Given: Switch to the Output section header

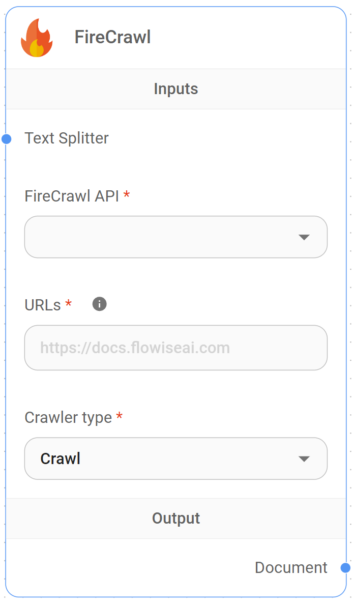Looking at the screenshot, I should coord(176,518).
